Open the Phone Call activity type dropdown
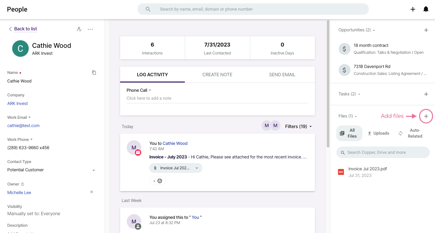435x233 pixels. coord(139,90)
